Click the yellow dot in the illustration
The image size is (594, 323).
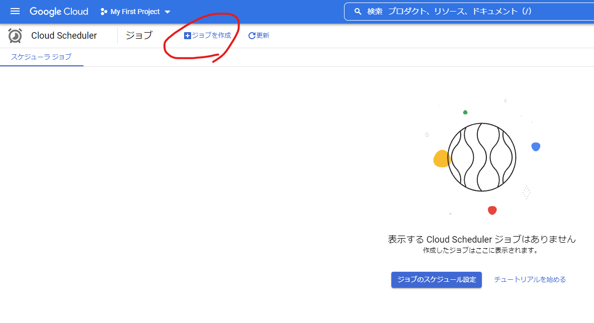[x=441, y=158]
